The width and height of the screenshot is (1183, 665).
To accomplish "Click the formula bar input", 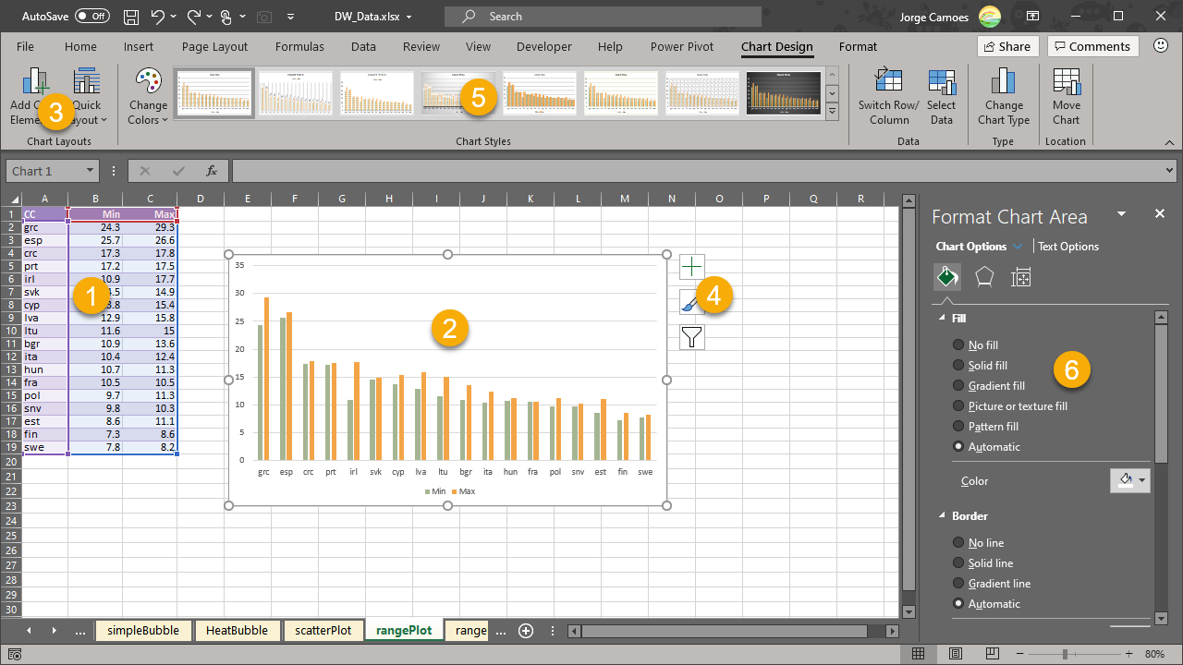I will [x=697, y=171].
